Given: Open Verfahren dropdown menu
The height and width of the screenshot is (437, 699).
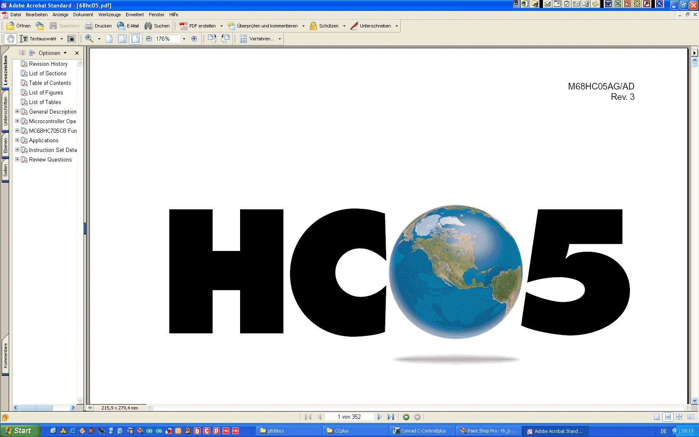Looking at the screenshot, I should (x=280, y=39).
